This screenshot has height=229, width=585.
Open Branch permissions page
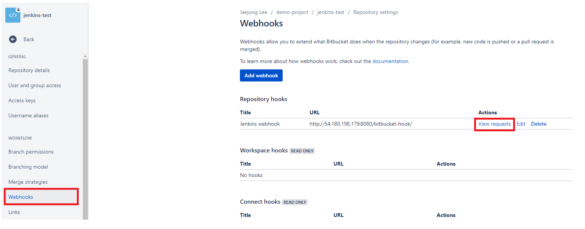coord(31,152)
